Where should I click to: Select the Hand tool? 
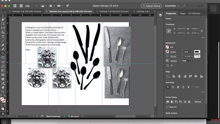[3, 87]
